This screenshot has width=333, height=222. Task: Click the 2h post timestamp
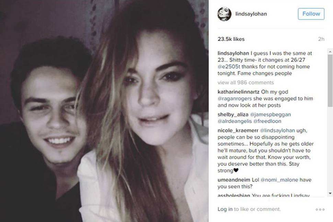click(x=321, y=39)
